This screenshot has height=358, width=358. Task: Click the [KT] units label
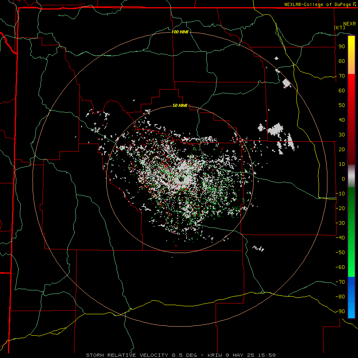[340, 27]
